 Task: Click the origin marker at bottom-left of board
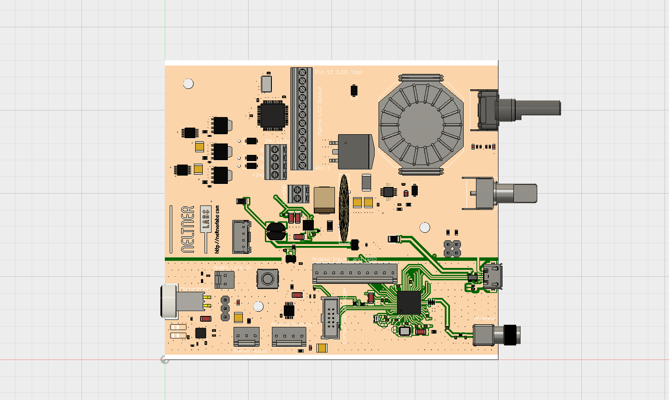165,360
